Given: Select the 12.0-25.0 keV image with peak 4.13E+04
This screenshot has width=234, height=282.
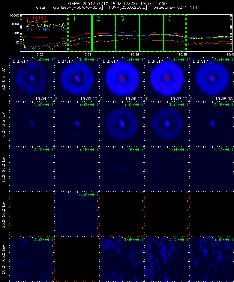Looking at the screenshot, I should 211,169.
